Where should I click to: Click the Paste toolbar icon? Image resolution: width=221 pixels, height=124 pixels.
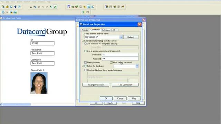click(39, 7)
